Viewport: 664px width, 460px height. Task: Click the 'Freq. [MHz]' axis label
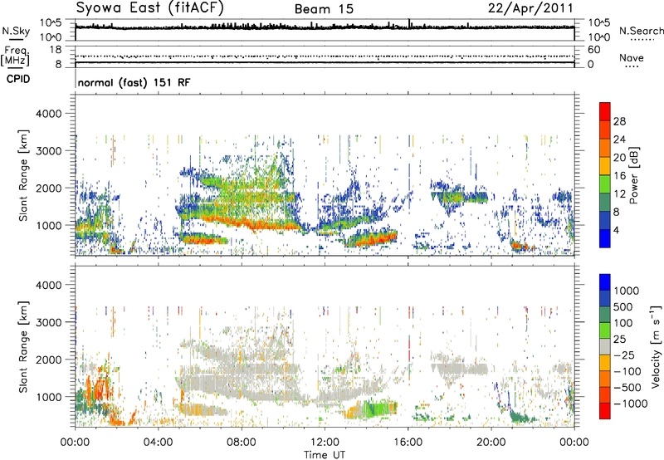[16, 56]
